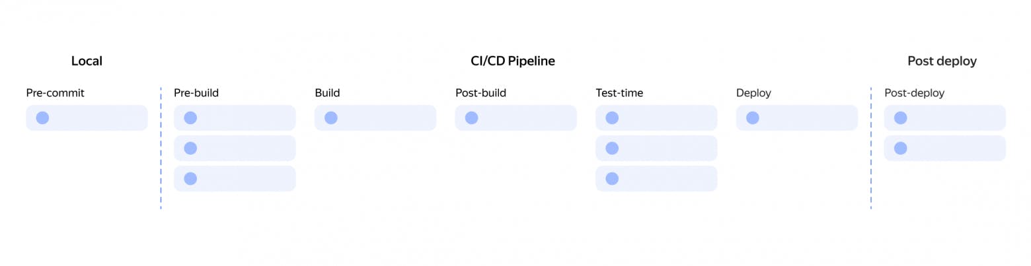Click the Pre-commit stage label
1031x266 pixels.
coord(56,93)
